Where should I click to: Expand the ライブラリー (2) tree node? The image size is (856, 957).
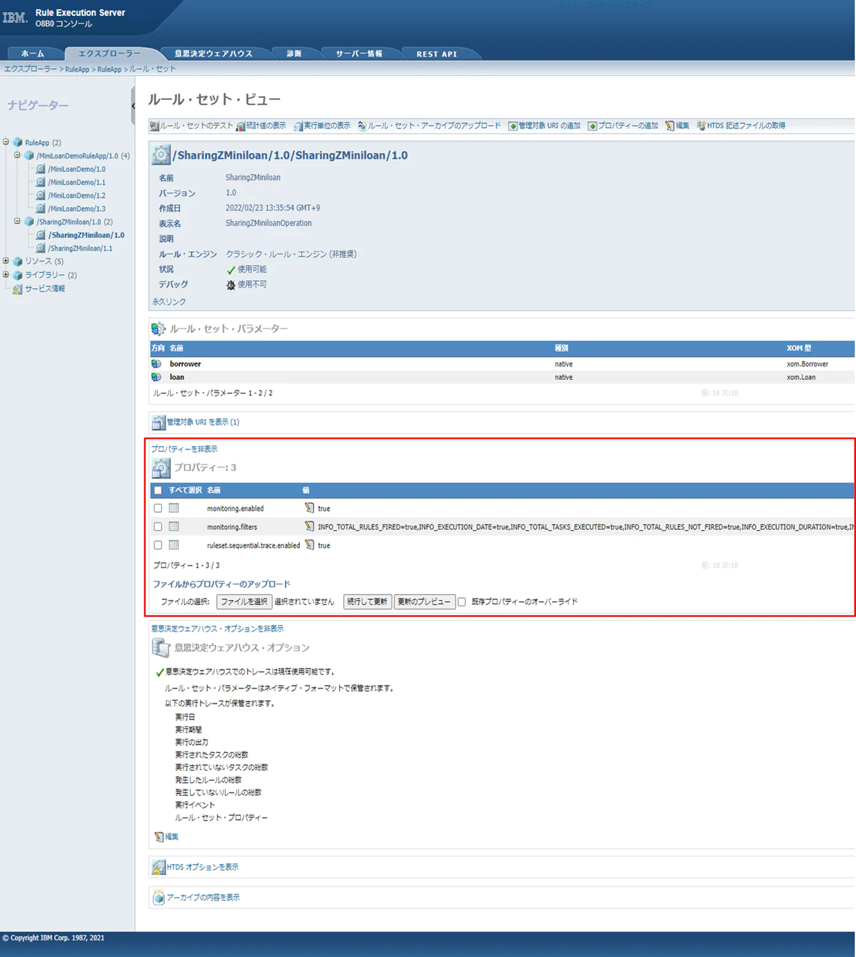(x=6, y=274)
